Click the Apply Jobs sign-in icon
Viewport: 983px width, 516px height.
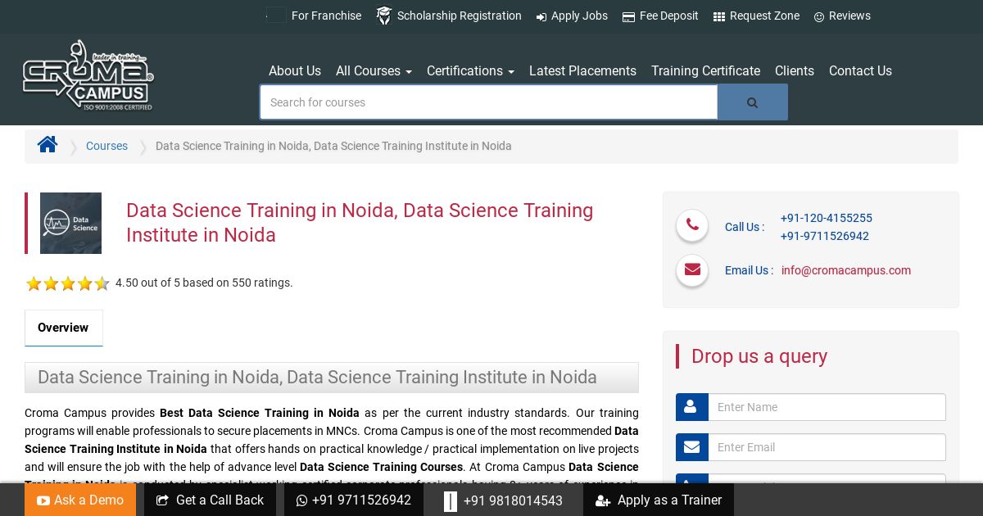(x=541, y=16)
